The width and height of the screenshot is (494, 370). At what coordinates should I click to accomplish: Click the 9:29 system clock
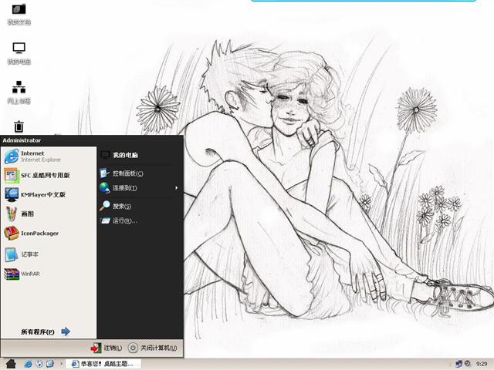coord(482,364)
